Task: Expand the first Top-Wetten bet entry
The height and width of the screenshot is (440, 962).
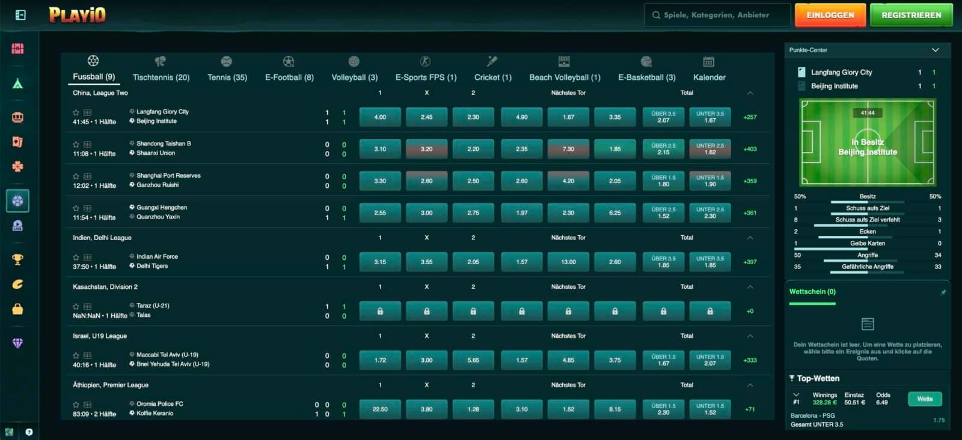Action: tap(796, 395)
